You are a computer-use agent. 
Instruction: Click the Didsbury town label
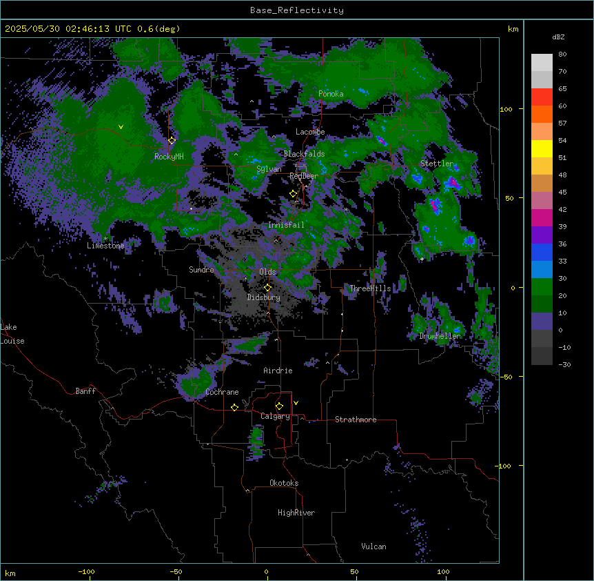264,297
